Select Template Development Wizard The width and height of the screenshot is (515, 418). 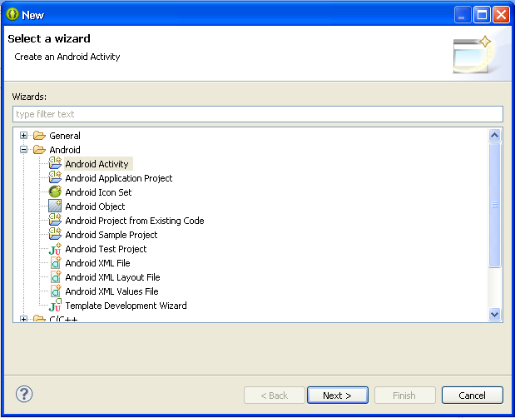coord(126,306)
